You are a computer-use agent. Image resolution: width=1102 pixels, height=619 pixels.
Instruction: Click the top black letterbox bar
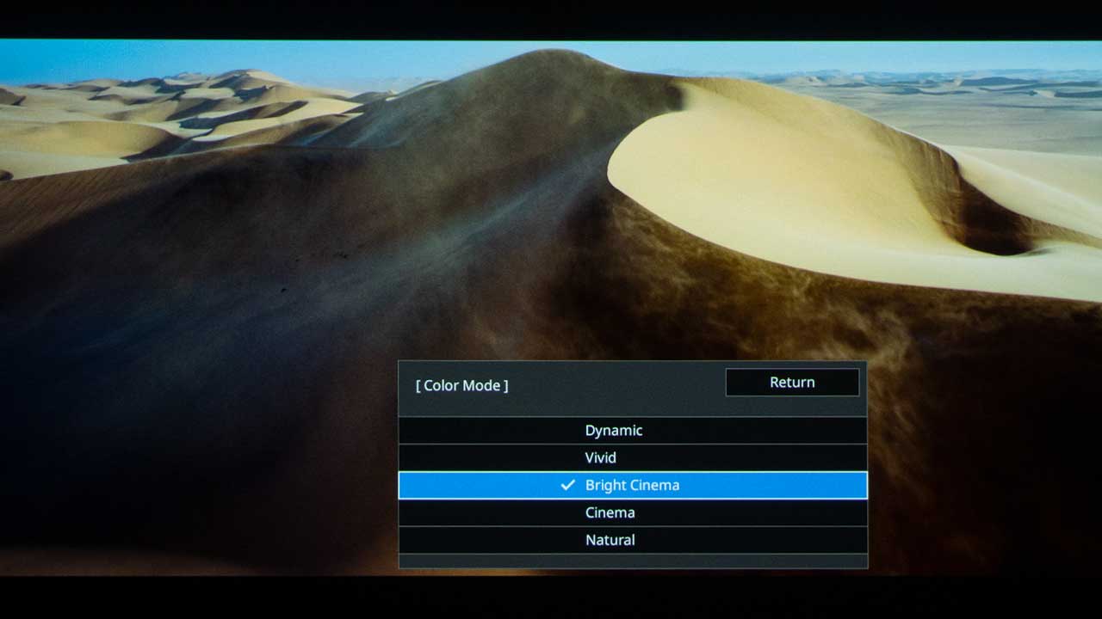coord(551,19)
